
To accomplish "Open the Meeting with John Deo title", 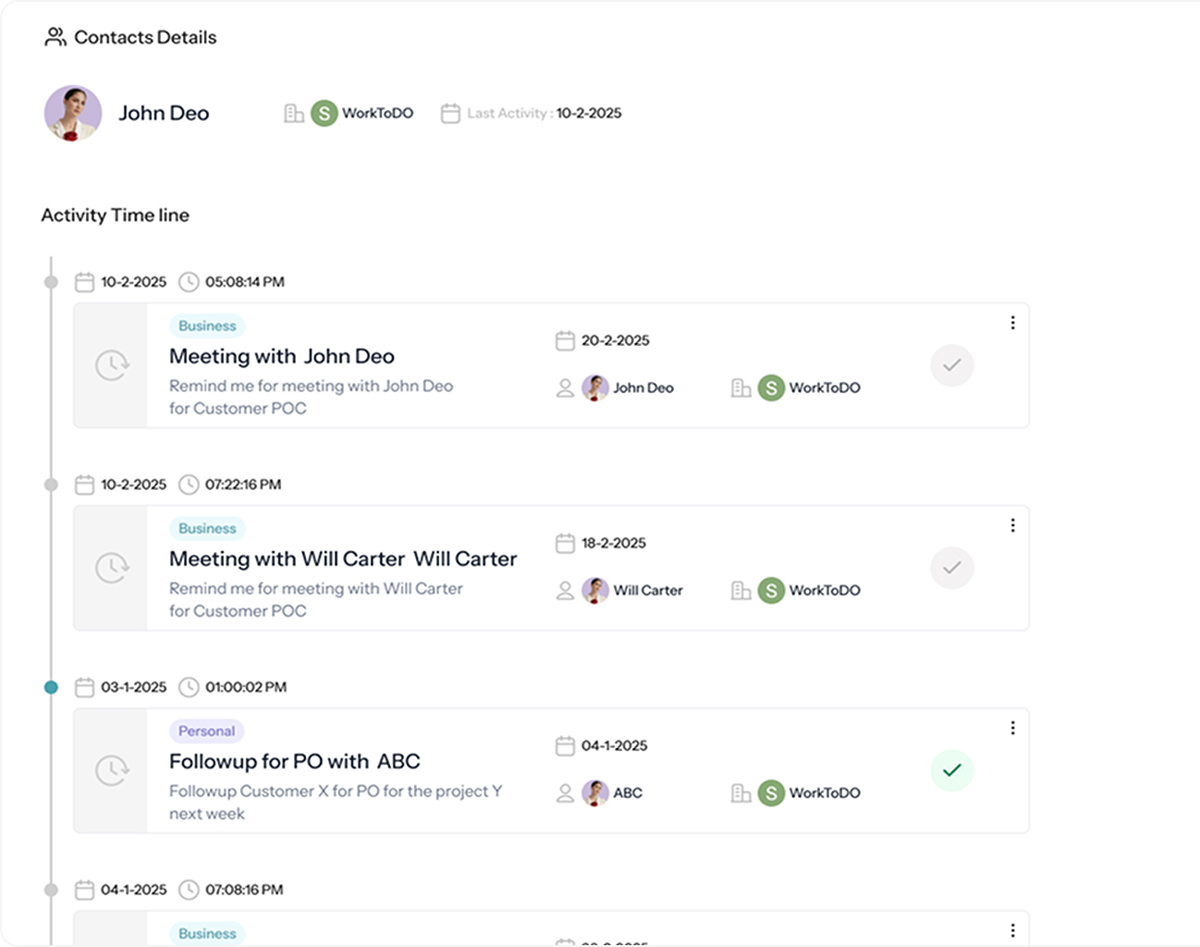I will pyautogui.click(x=282, y=356).
